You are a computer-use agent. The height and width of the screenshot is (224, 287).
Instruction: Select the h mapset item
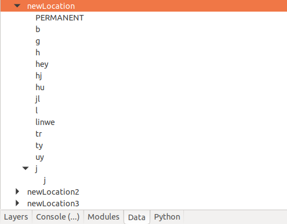pos(38,53)
